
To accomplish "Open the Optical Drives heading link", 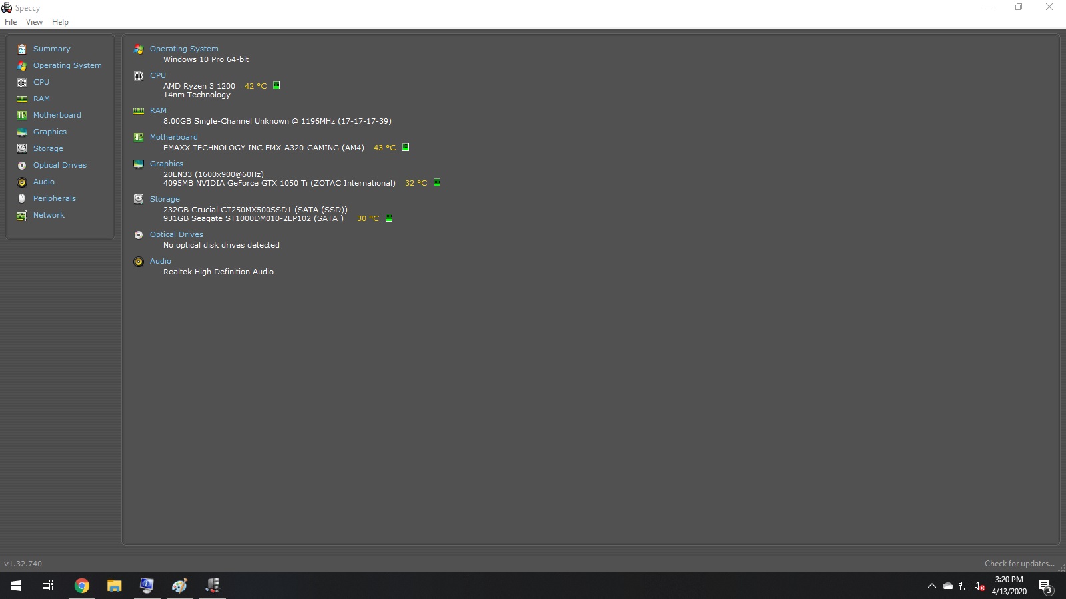I will (177, 234).
